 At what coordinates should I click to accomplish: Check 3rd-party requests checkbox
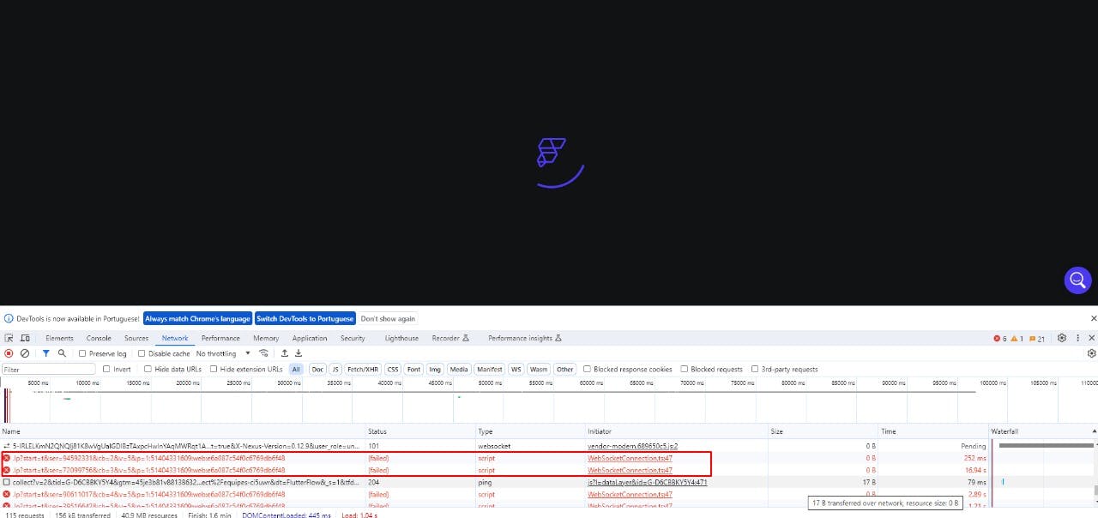[x=755, y=370]
